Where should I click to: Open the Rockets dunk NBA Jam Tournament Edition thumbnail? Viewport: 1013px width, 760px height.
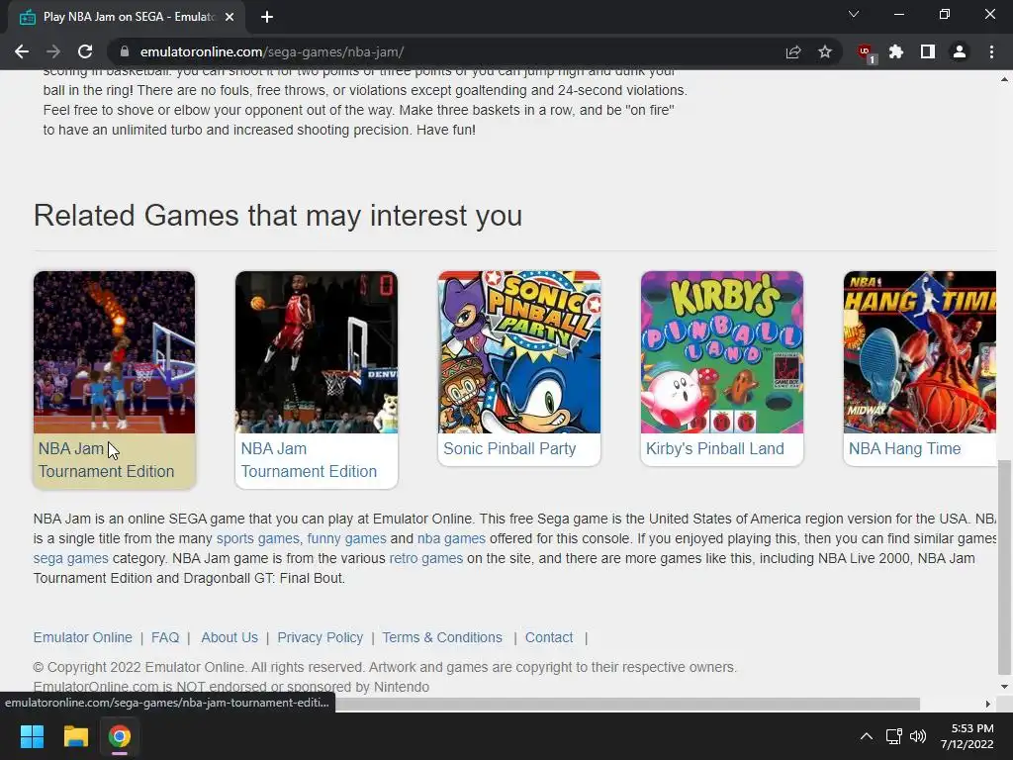[x=317, y=352]
